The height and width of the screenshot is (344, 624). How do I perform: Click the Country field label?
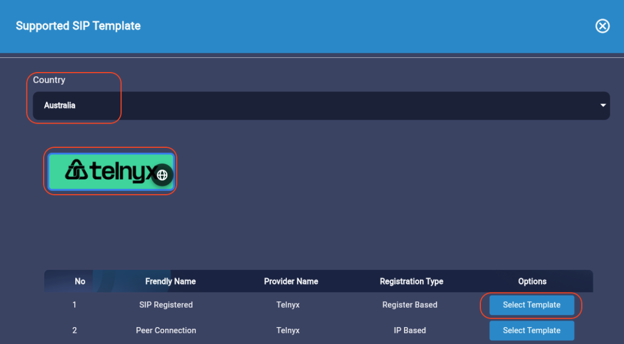coord(49,80)
